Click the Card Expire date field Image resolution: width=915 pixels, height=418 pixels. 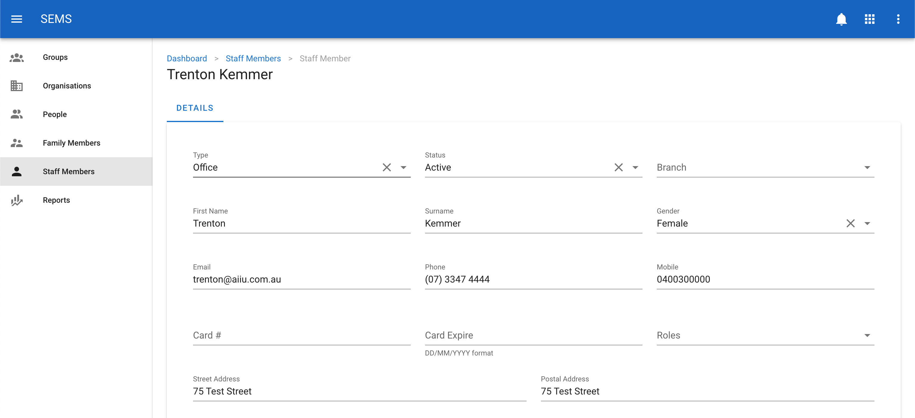(x=533, y=335)
